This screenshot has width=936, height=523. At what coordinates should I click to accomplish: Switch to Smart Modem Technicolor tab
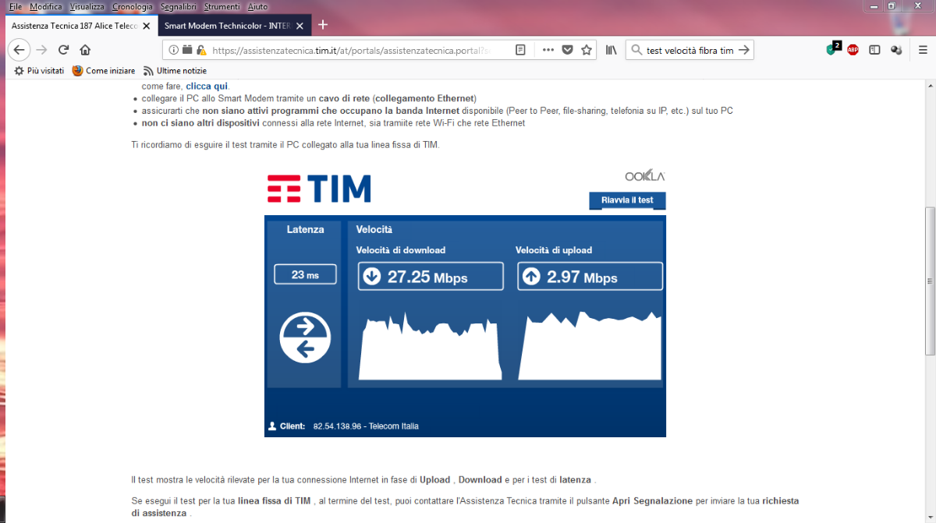click(x=227, y=26)
